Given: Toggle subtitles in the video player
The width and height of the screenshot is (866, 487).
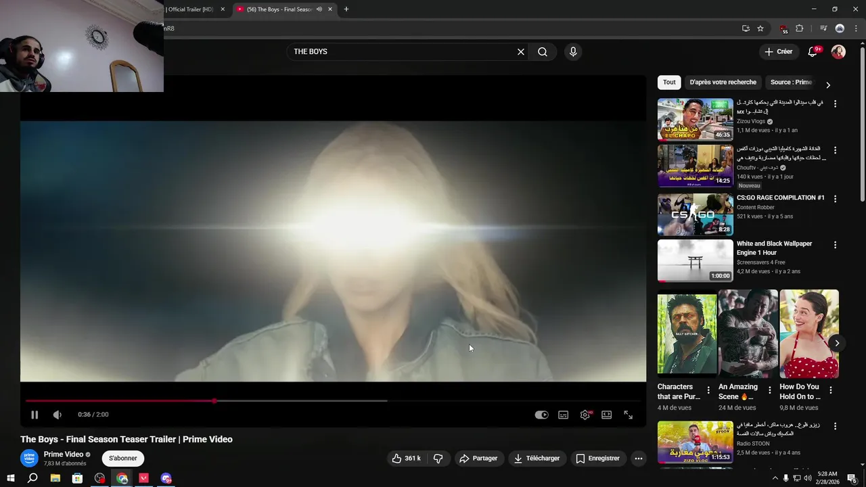Looking at the screenshot, I should tap(563, 415).
